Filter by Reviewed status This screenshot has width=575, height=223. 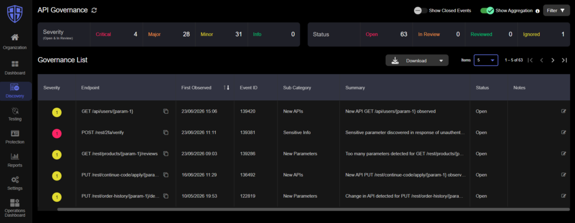tap(491, 34)
